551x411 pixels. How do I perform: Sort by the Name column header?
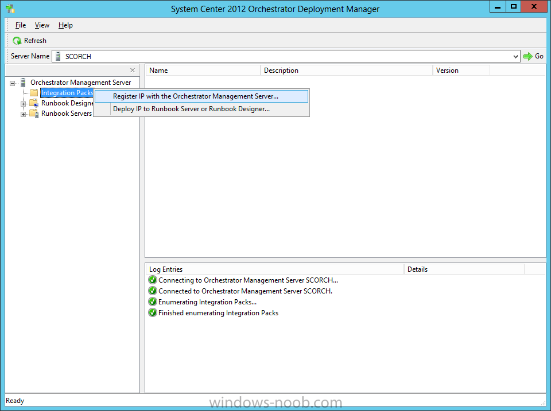tap(203, 70)
